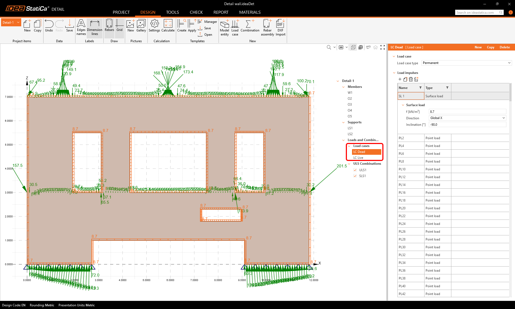Screen dimensions: 515x309
Task: Uncheck the ULS1 combination checkbox
Action: click(x=355, y=170)
